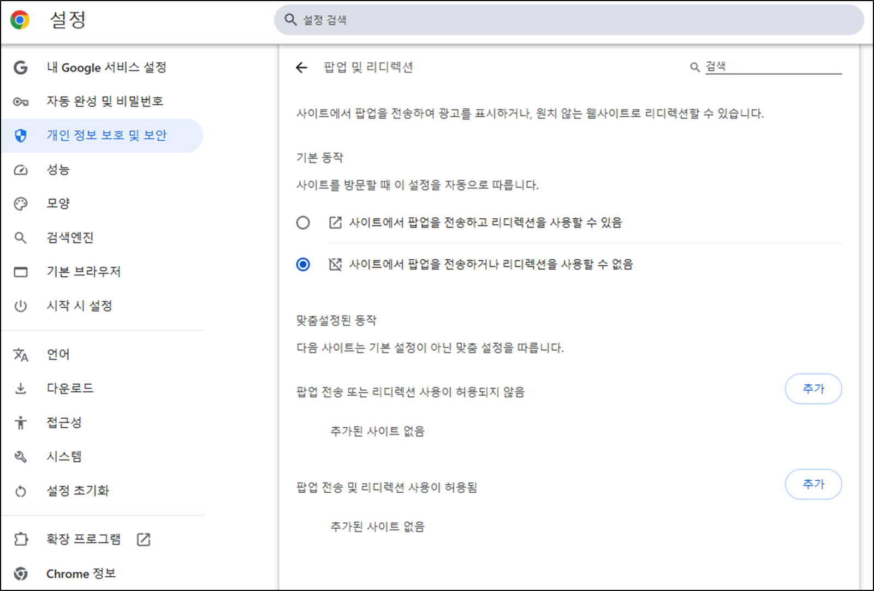Select the Google G icon in sidebar
874x591 pixels.
21,67
